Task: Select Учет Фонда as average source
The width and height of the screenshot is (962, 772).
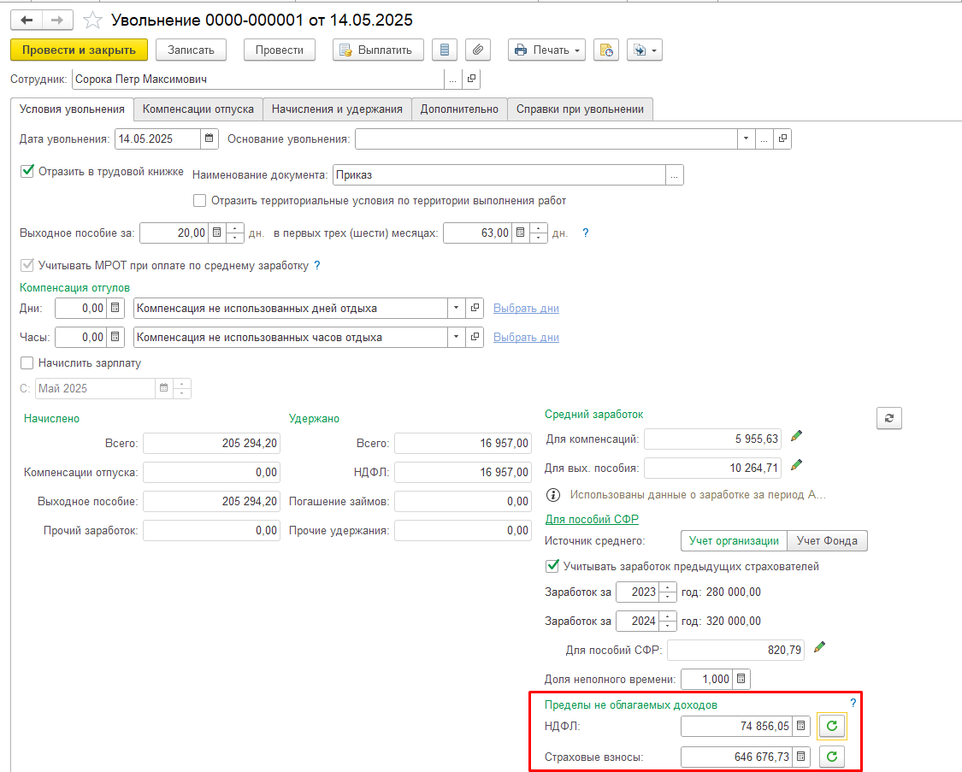Action: pos(827,541)
